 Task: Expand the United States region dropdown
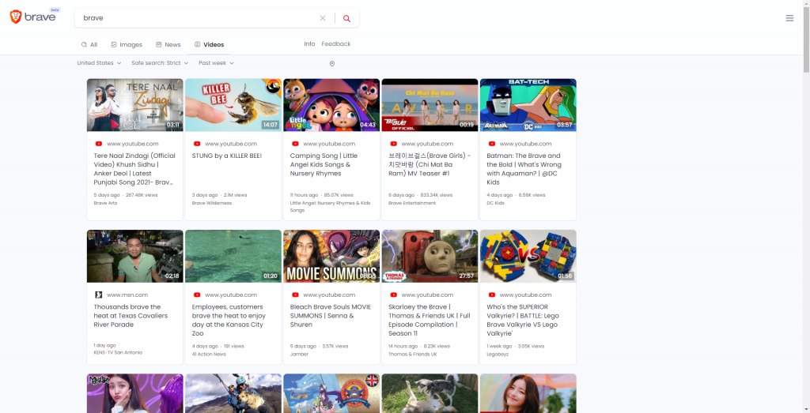tap(99, 63)
